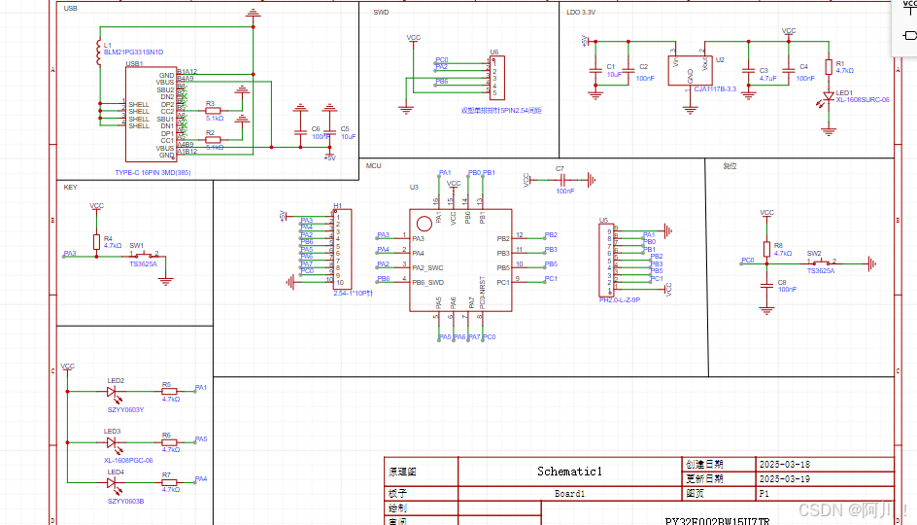Click the '2.54-1*10P针' header label
917x525 pixels.
[x=353, y=294]
